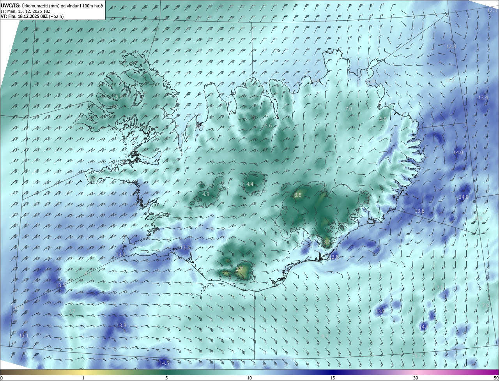Screen dimensions: 499x381
Task: Click the 5 label on the color scale
Action: click(x=166, y=378)
